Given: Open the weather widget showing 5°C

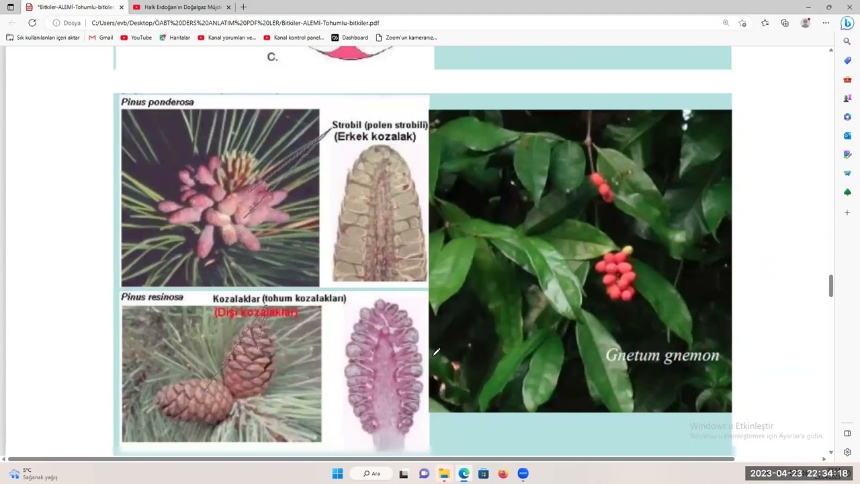Looking at the screenshot, I should [33, 474].
